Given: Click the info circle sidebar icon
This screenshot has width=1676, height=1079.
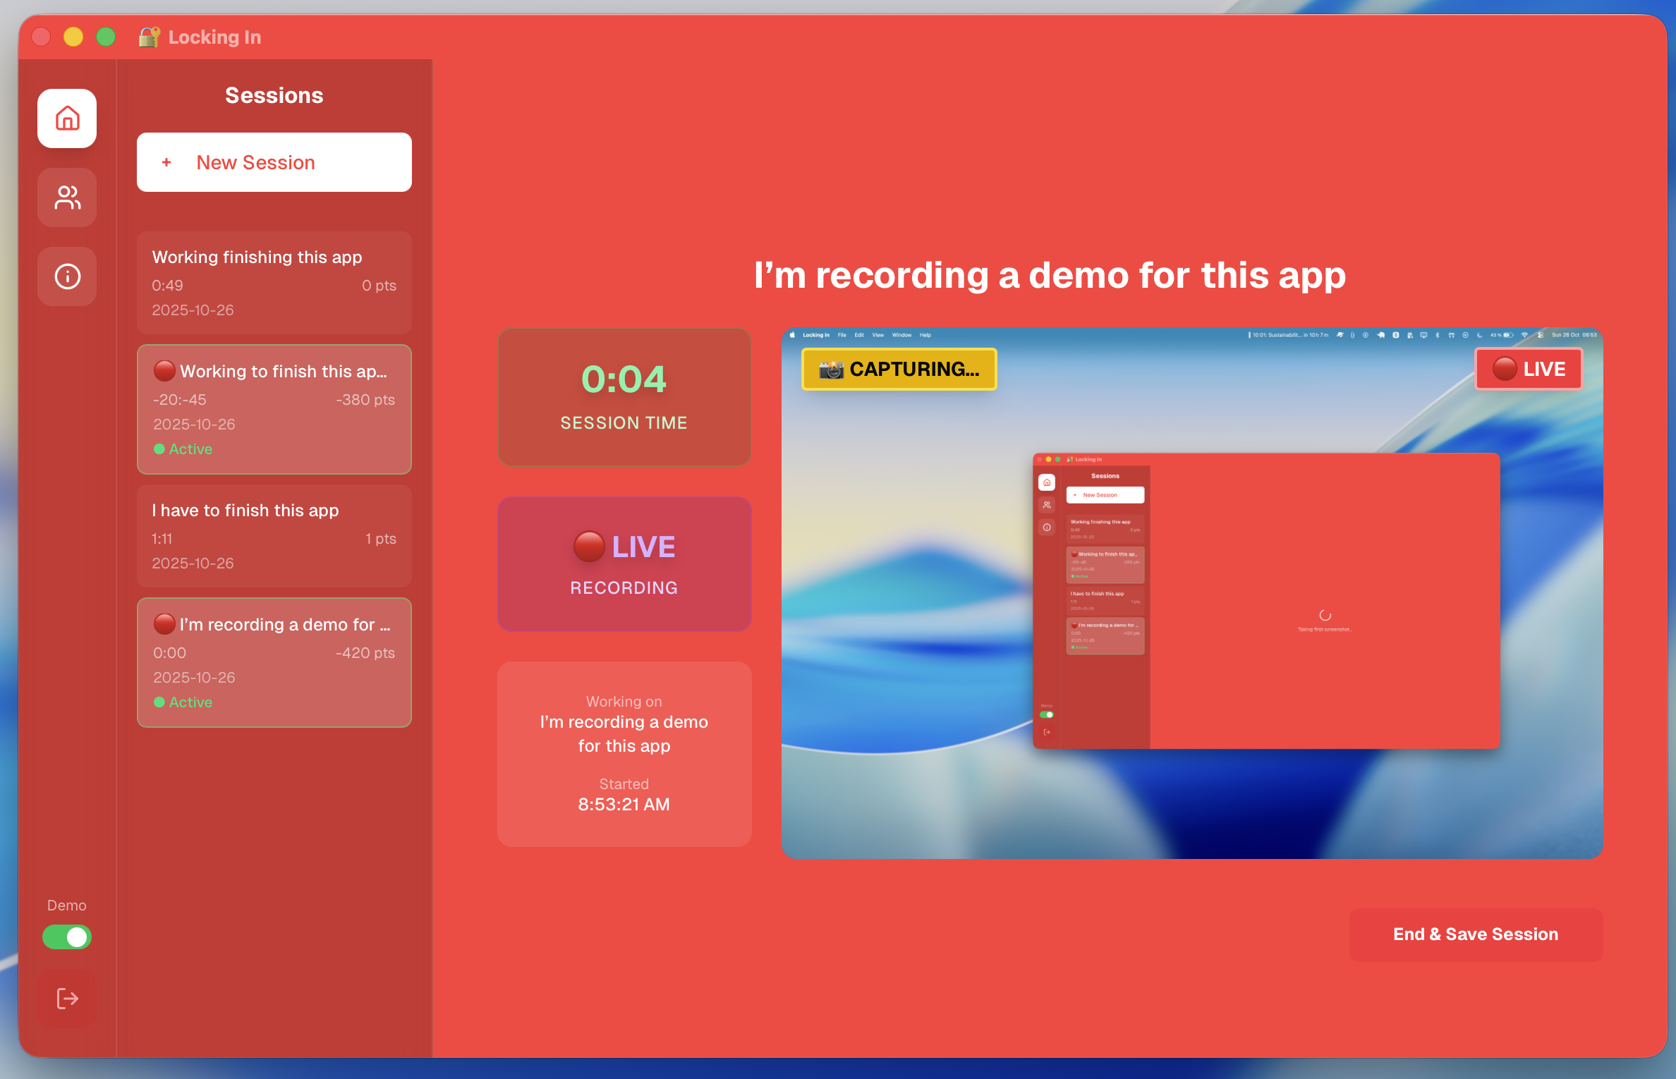Looking at the screenshot, I should click(x=67, y=276).
